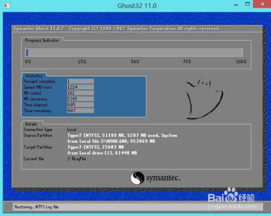Minimize the Ghost32 11.0 window

pos(236,5)
